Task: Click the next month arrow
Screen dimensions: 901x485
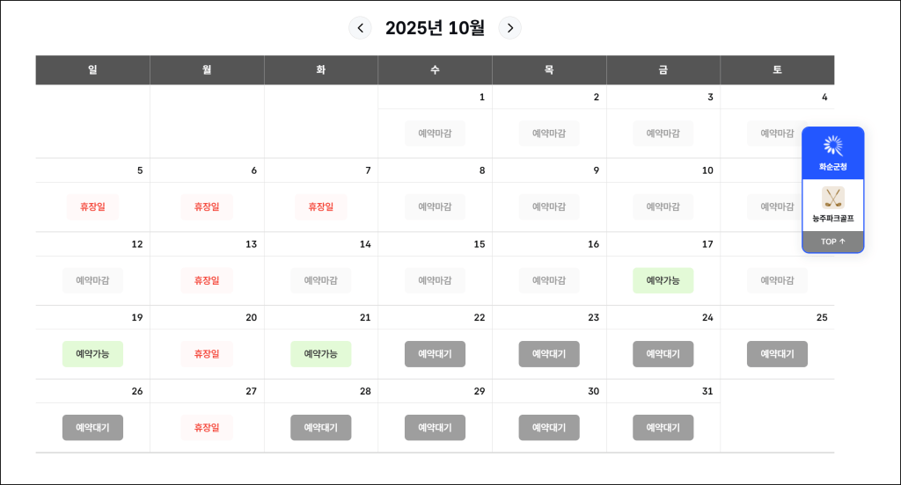Action: [510, 28]
